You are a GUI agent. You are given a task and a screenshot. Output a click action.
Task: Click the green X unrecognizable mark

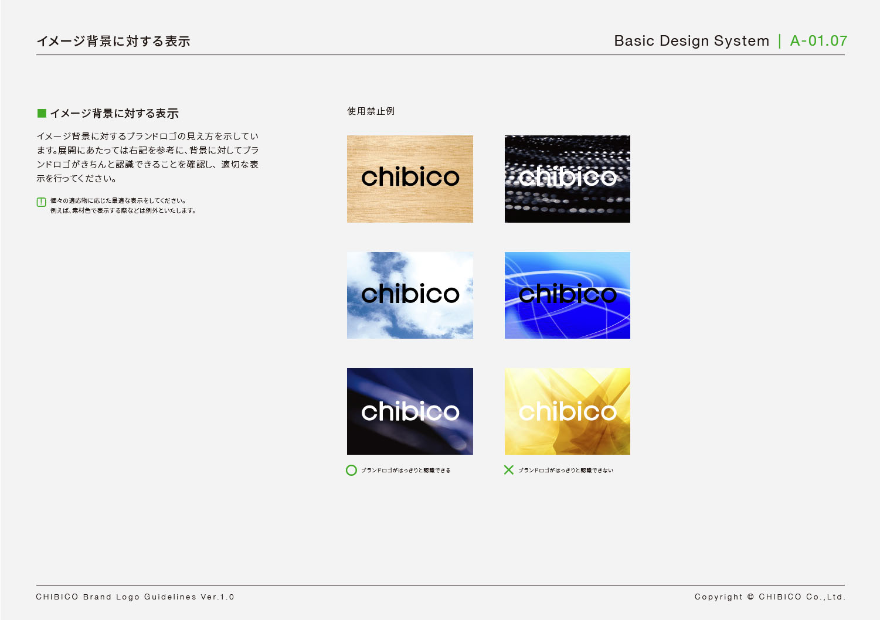tap(509, 470)
